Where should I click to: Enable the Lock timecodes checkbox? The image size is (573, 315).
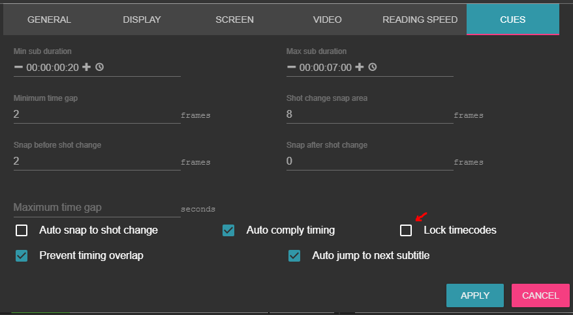coord(406,230)
